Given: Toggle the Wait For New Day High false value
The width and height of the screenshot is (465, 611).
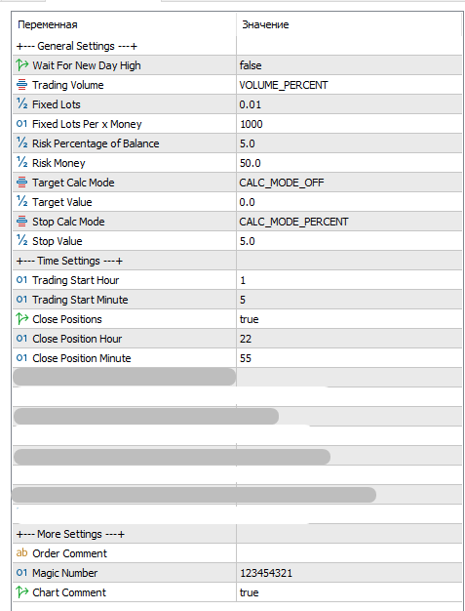Looking at the screenshot, I should point(349,65).
